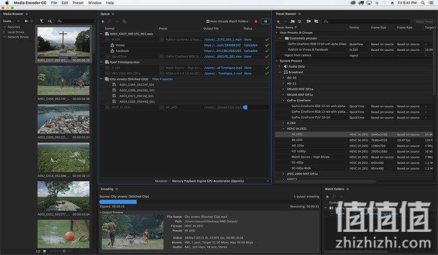Click encoding progress bar in Encoding panel

(209, 202)
